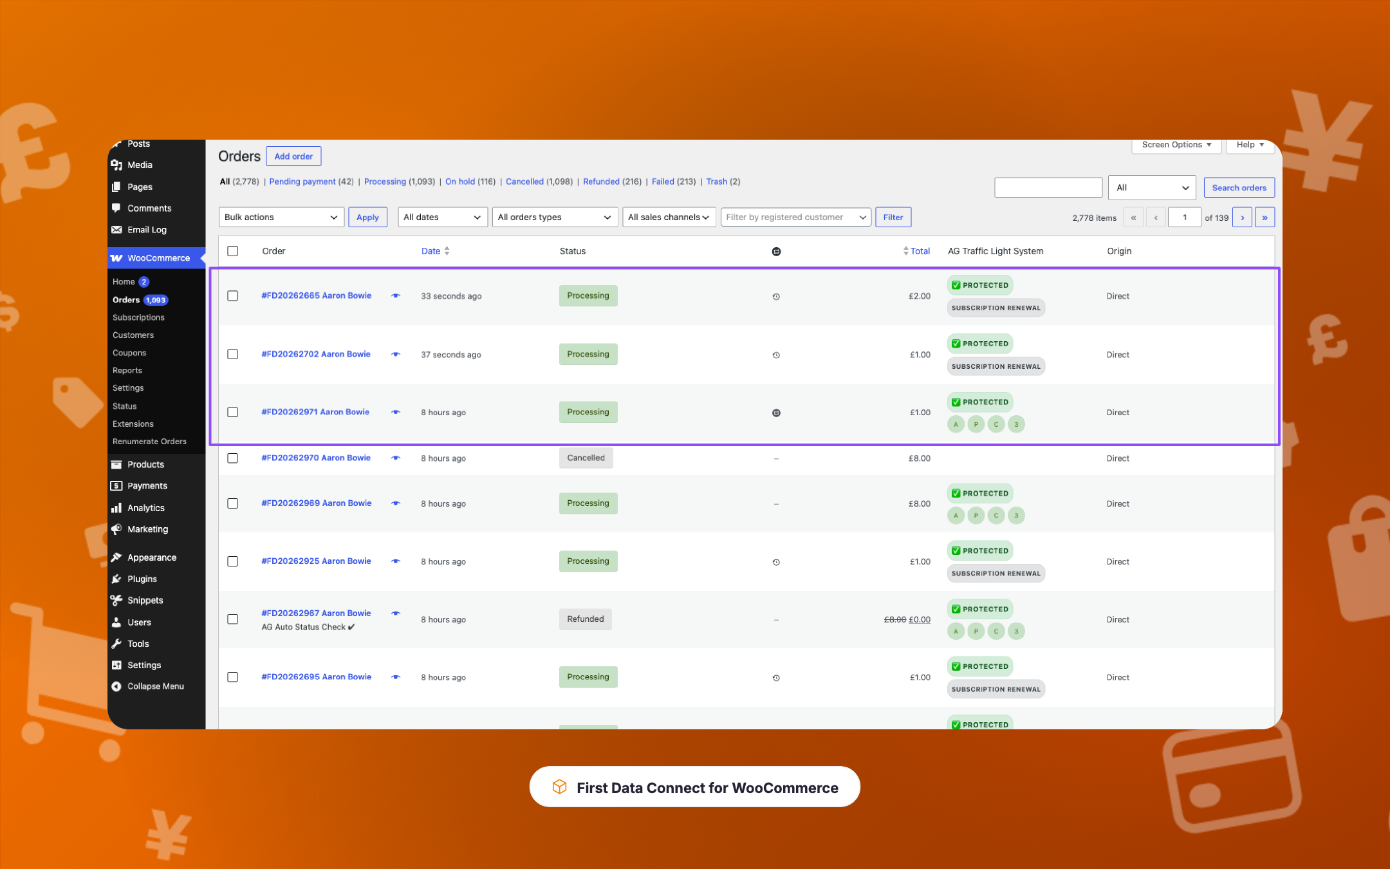Image resolution: width=1390 pixels, height=869 pixels.
Task: Open the Users person icon
Action: click(x=116, y=622)
